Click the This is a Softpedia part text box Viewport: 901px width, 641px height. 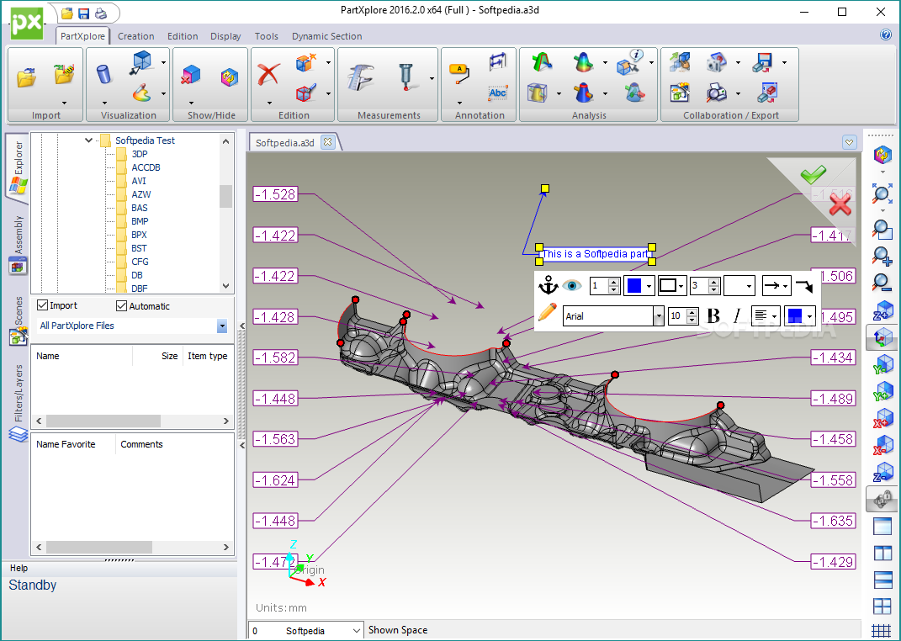(x=596, y=254)
